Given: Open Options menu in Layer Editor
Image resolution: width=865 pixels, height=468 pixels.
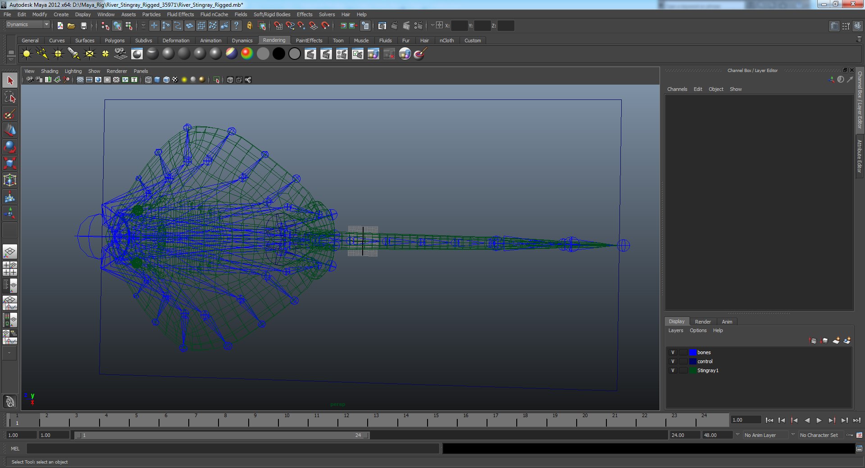Looking at the screenshot, I should tap(698, 330).
